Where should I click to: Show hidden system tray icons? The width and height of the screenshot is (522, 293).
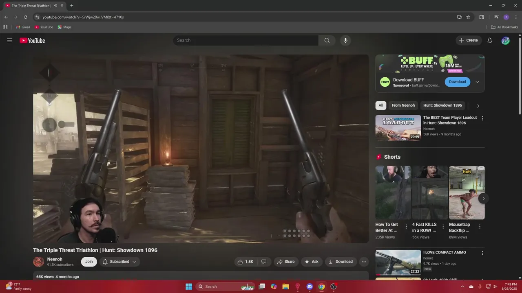tap(462, 286)
